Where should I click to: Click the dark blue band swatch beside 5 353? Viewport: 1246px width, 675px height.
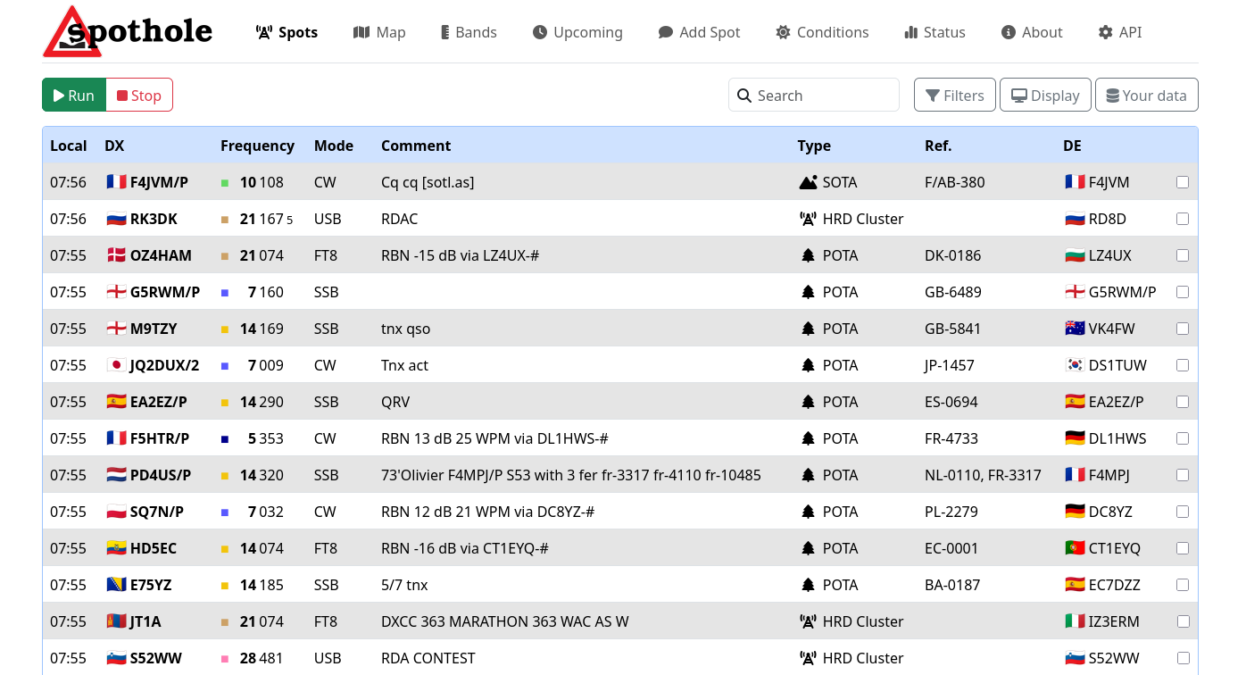click(225, 439)
